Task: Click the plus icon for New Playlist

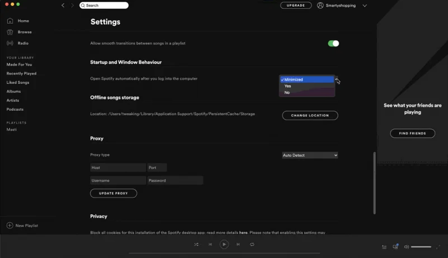Action: 10,226
